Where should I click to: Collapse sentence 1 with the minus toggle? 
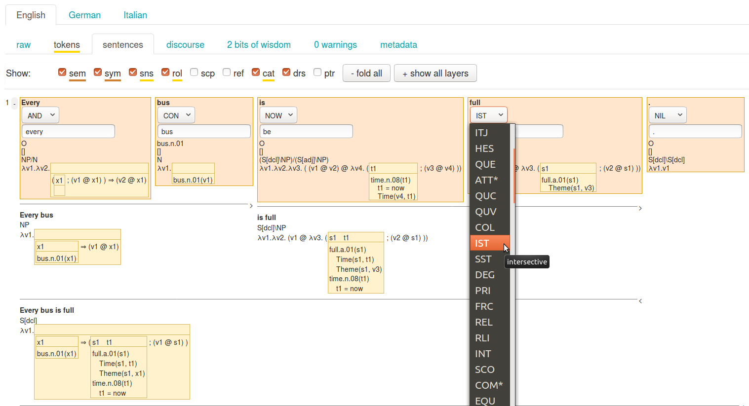tap(14, 103)
